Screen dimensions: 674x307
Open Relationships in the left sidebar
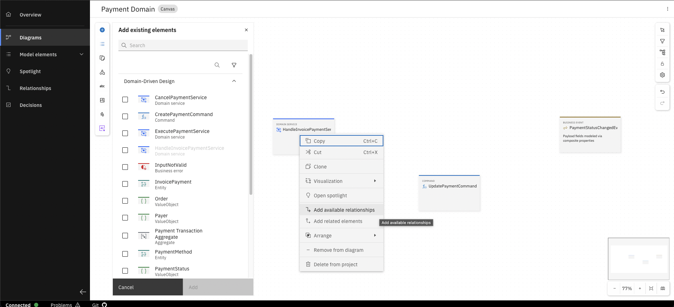[x=45, y=88]
